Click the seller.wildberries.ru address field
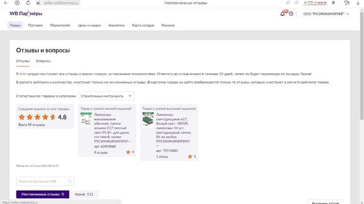This screenshot has width=364, height=204. point(61,3)
